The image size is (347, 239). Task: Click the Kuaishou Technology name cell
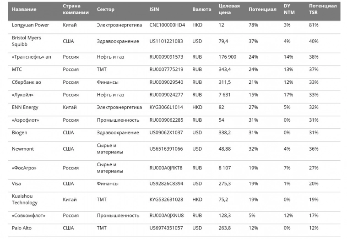[x=25, y=199]
